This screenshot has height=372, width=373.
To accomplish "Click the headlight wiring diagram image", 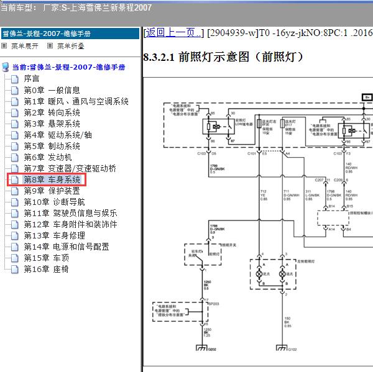I will 259,222.
